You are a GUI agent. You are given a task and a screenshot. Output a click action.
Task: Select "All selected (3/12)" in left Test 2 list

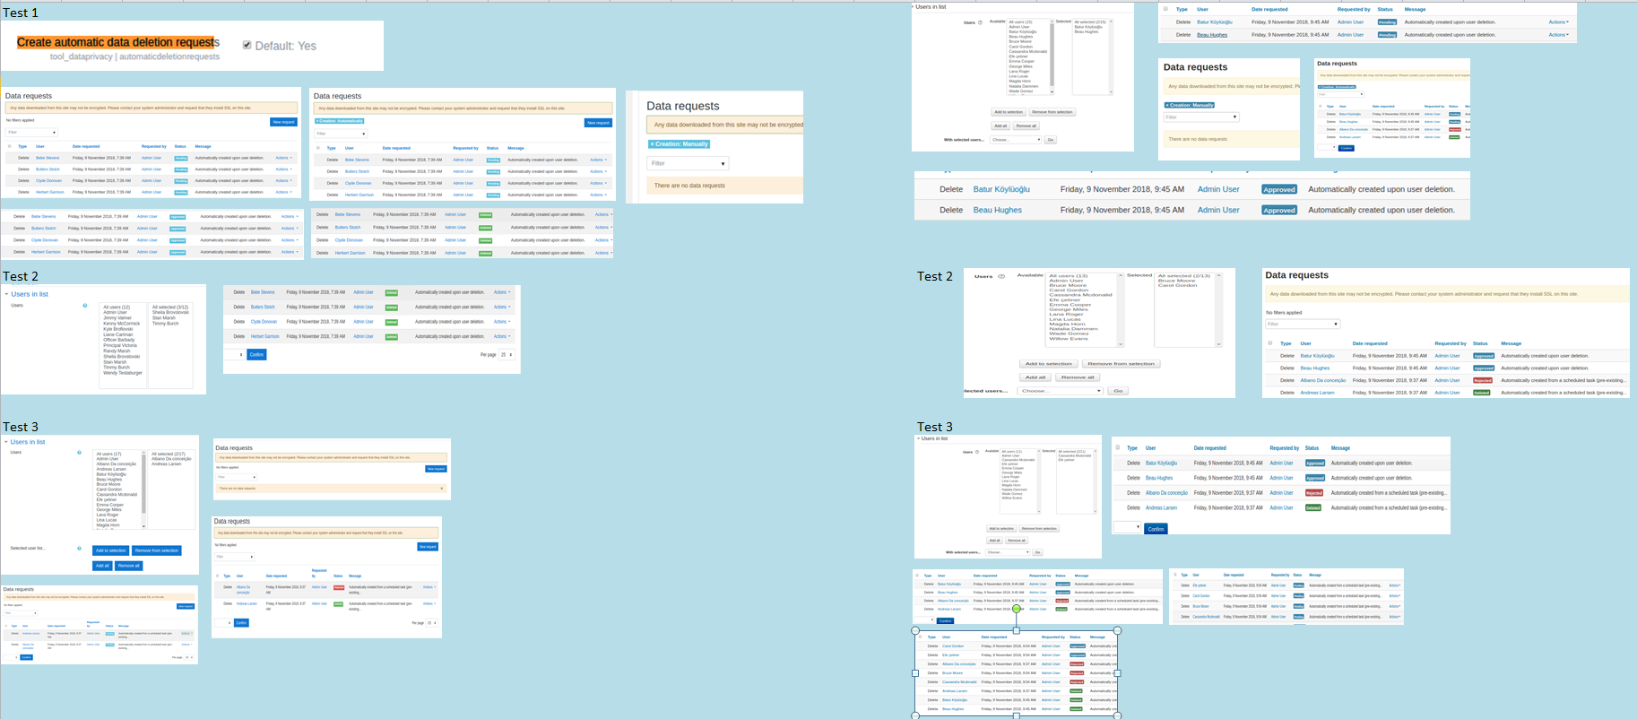[170, 308]
